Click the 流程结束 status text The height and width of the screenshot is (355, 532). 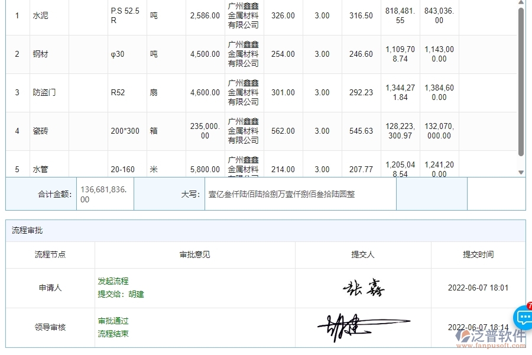click(x=112, y=333)
